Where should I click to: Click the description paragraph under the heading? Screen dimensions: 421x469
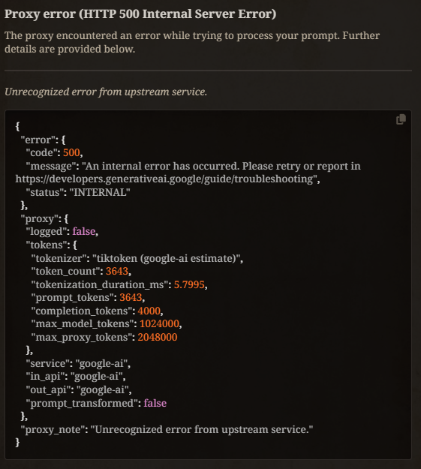[x=192, y=42]
